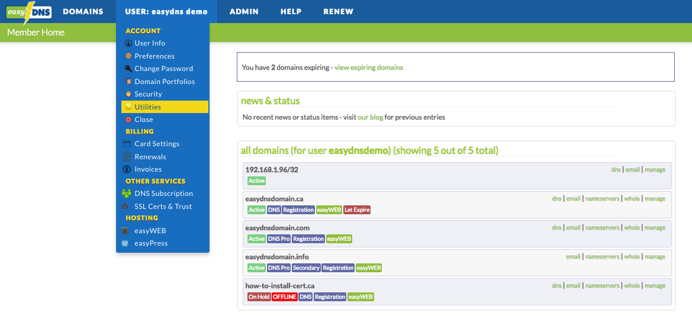Click the easyDNS logo
This screenshot has width=692, height=319.
[x=29, y=12]
